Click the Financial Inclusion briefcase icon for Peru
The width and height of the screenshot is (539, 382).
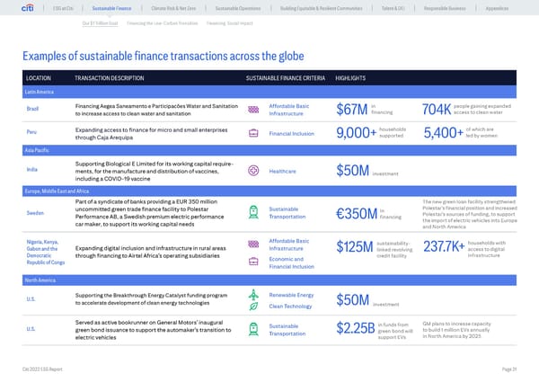253,135
